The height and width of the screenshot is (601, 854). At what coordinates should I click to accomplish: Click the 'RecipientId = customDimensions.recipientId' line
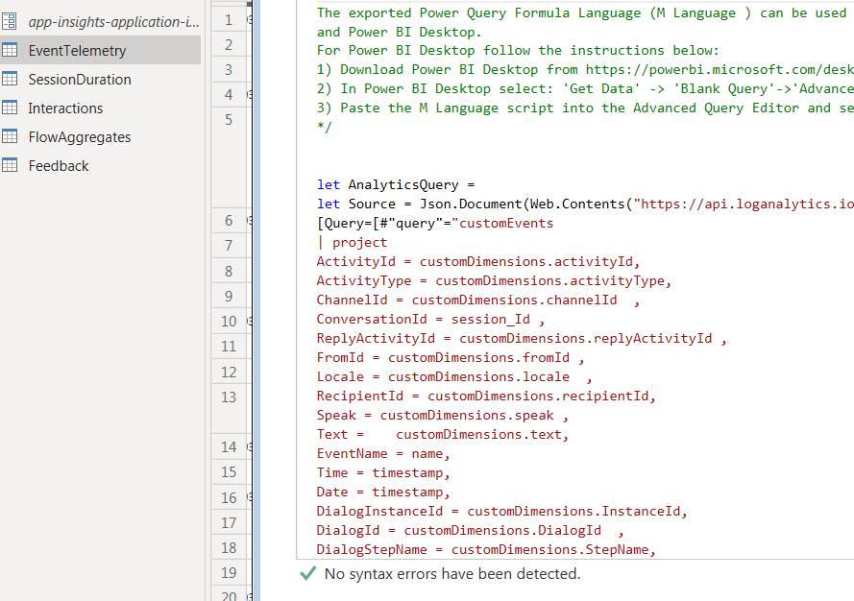pyautogui.click(x=486, y=396)
